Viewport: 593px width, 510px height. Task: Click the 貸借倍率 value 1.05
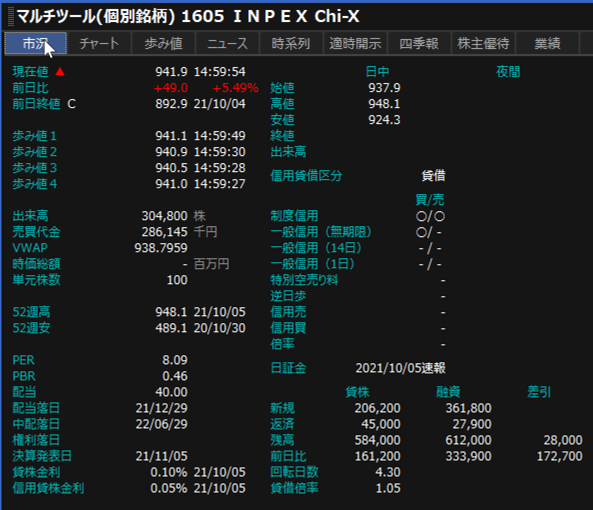pos(387,488)
